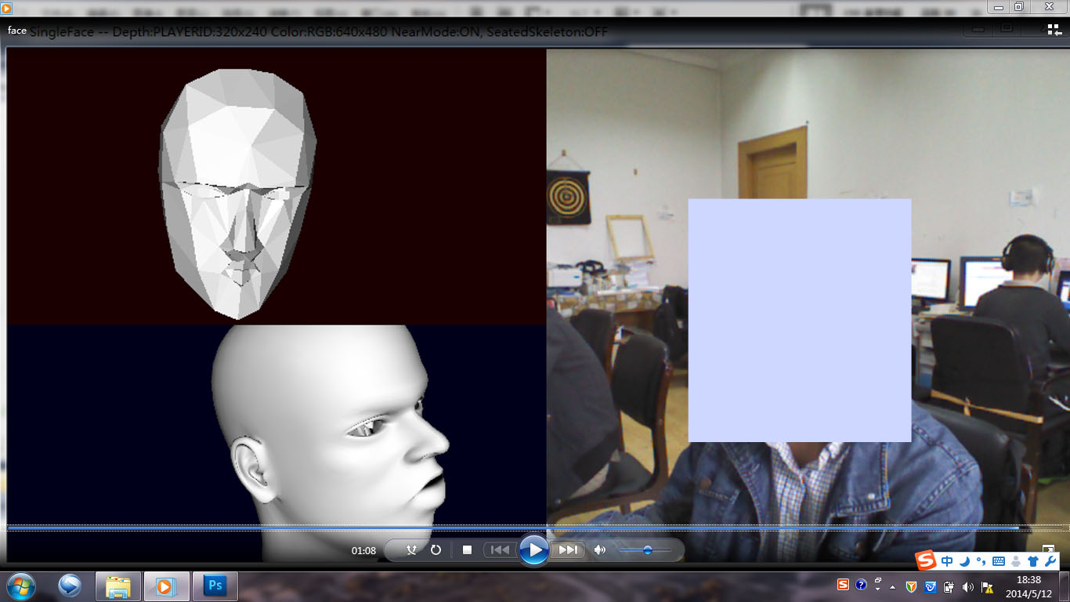Open the soft keyboard from IME bar
This screenshot has height=602, width=1070.
click(x=998, y=561)
